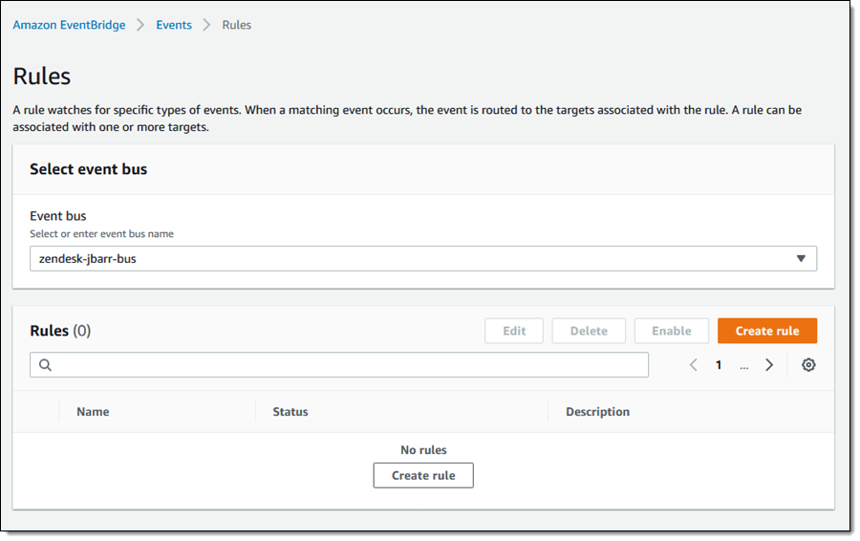The image size is (860, 541).
Task: Click the Rules breadcrumb item
Action: pos(237,25)
